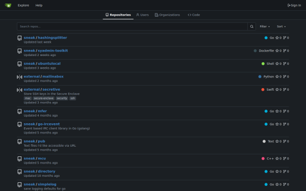
Task: Click mirror icon beside external/secretive
Action: (x=19, y=90)
